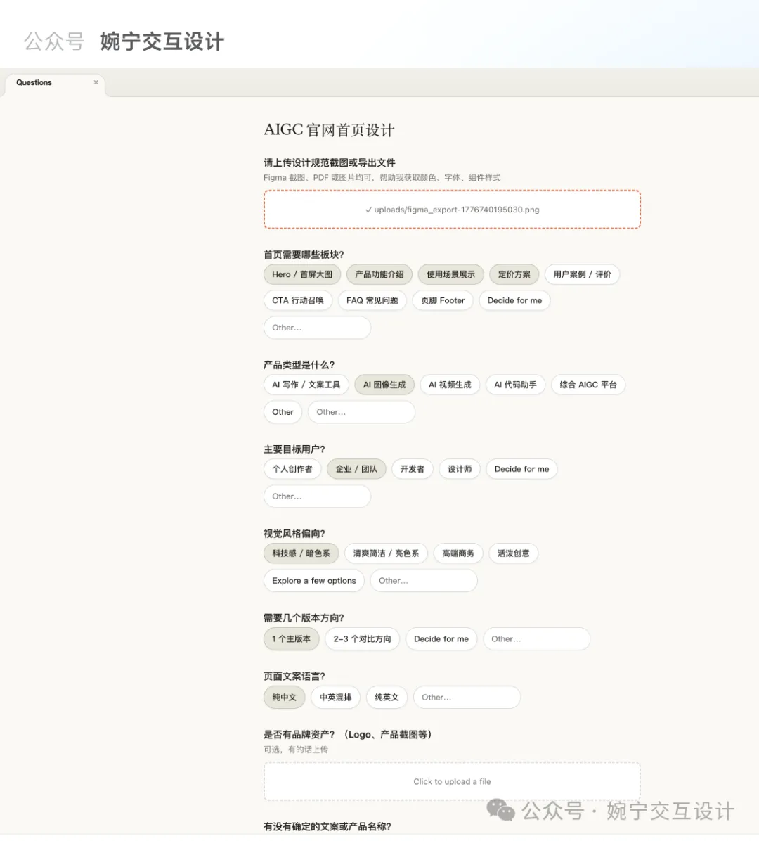
Task: Select "FAQ 常见问题" section option
Action: click(x=372, y=300)
